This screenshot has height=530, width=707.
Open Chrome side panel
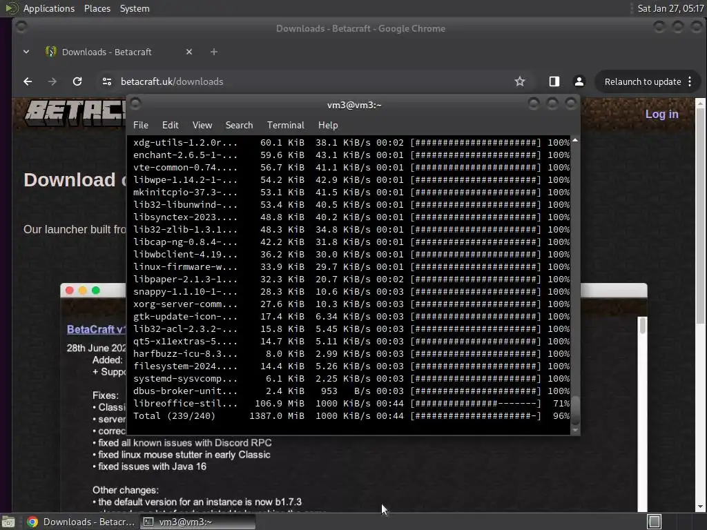tap(554, 81)
